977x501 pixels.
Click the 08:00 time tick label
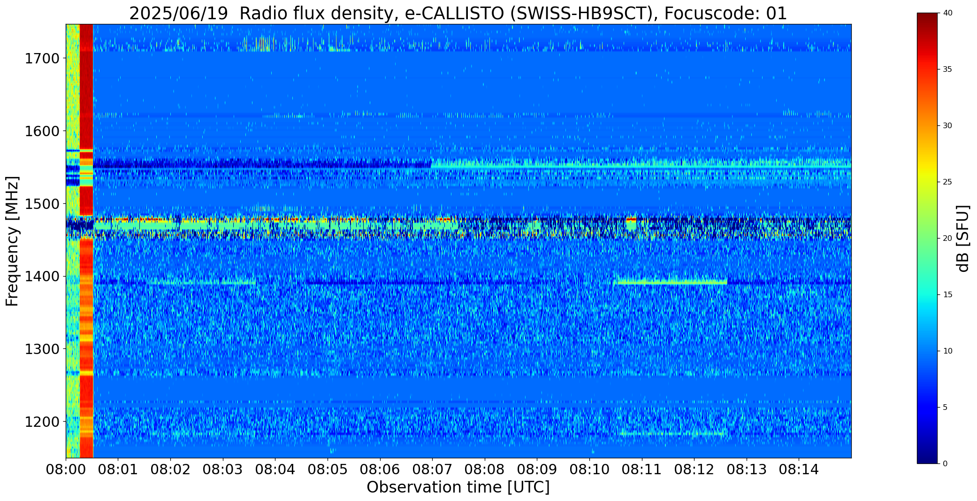66,470
